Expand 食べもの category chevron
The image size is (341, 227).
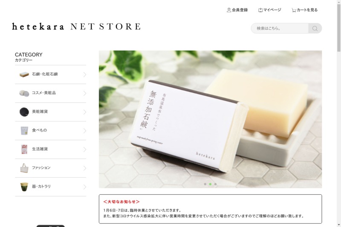pos(84,131)
